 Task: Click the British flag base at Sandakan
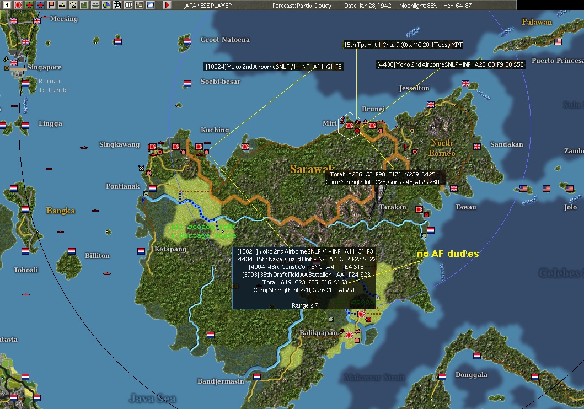477,147
